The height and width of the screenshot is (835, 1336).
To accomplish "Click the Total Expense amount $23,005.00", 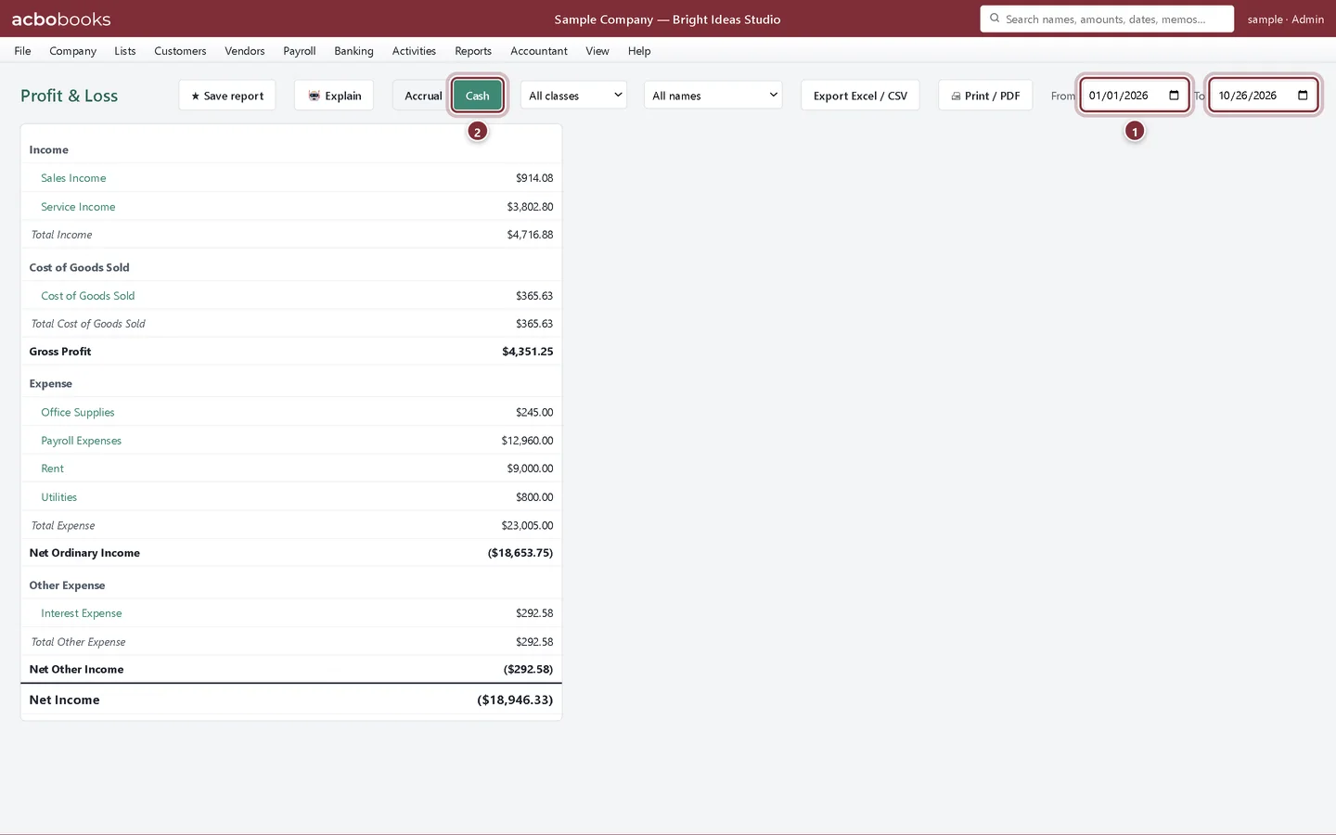I will coord(527,525).
